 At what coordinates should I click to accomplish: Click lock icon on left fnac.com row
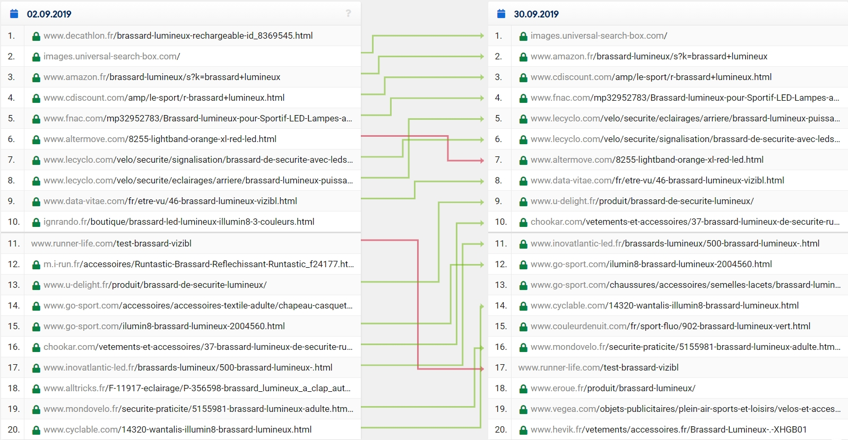[36, 119]
